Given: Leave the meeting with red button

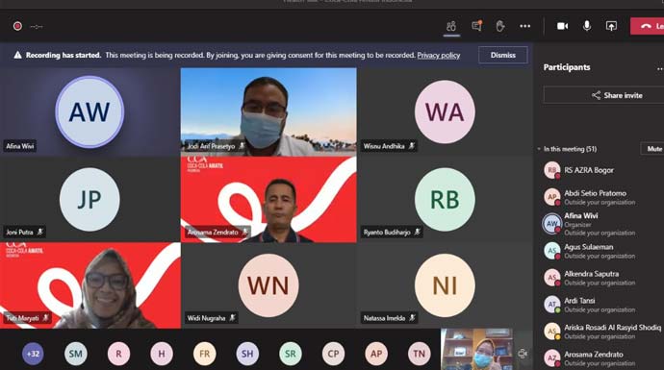Looking at the screenshot, I should [647, 26].
